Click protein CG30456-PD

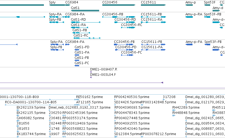tap(126, 47)
